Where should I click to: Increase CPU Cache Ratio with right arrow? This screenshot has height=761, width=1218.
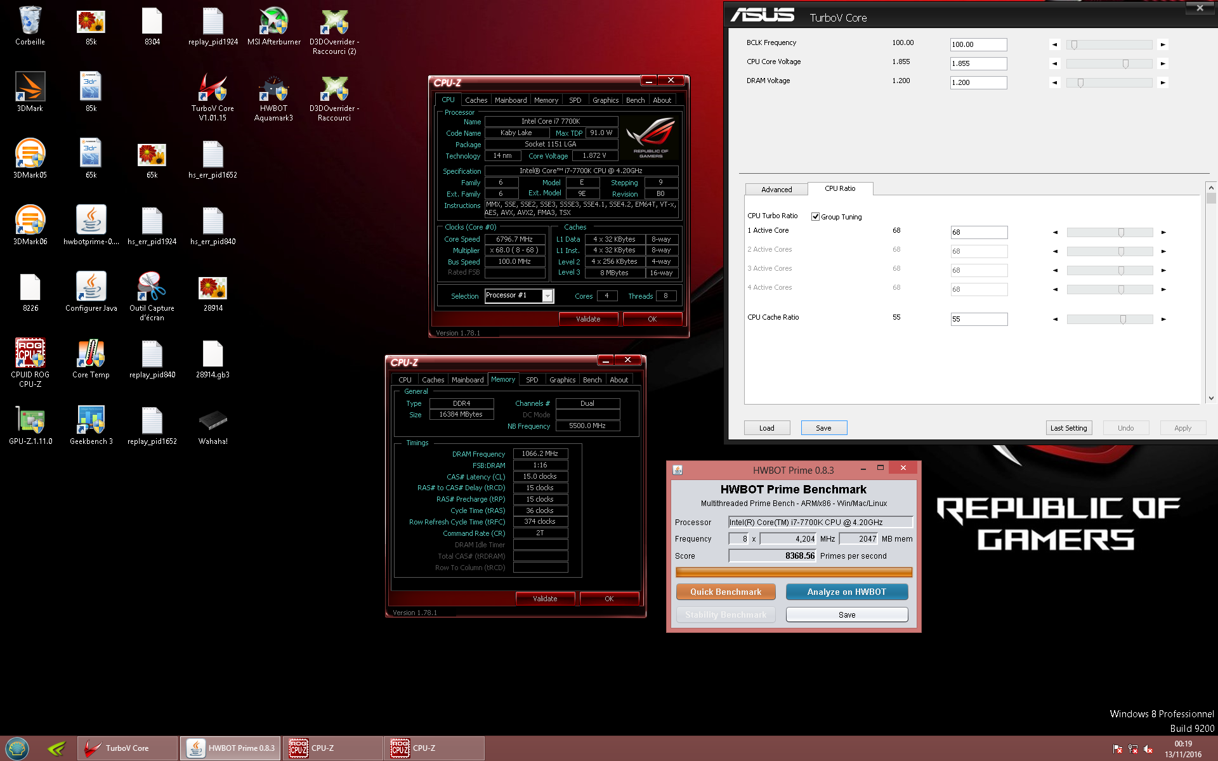1163,319
